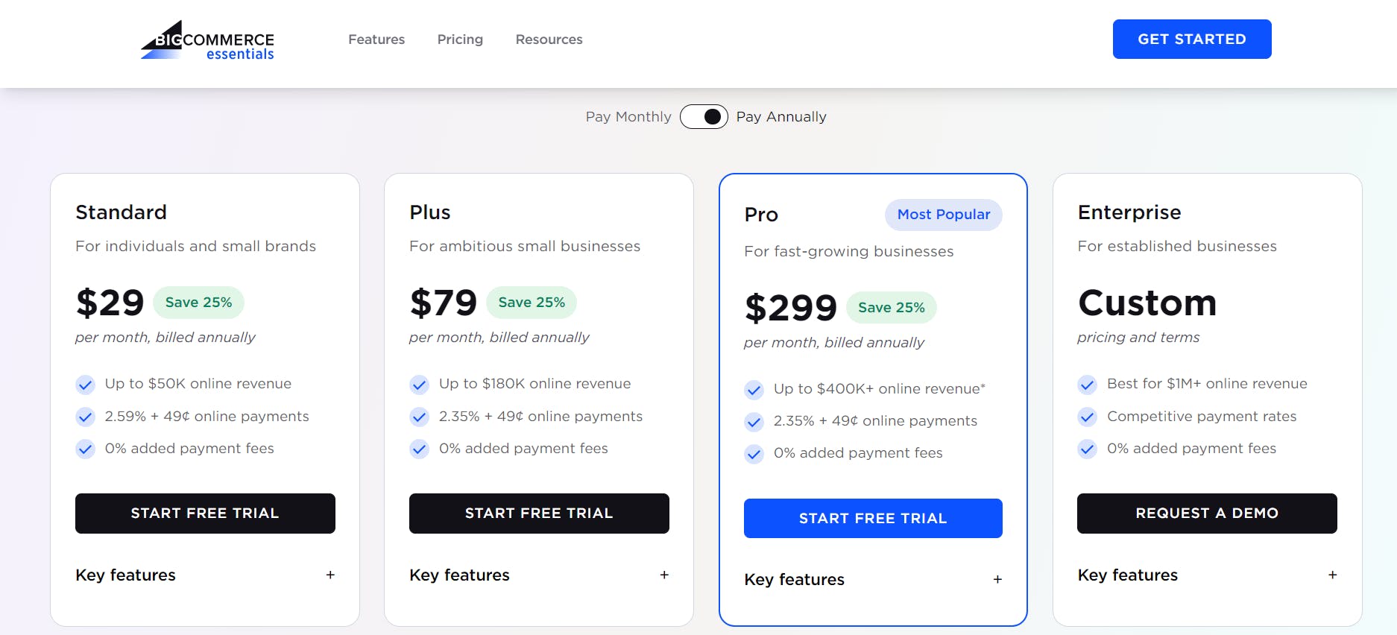Expand Key features under the Standard plan

point(330,575)
